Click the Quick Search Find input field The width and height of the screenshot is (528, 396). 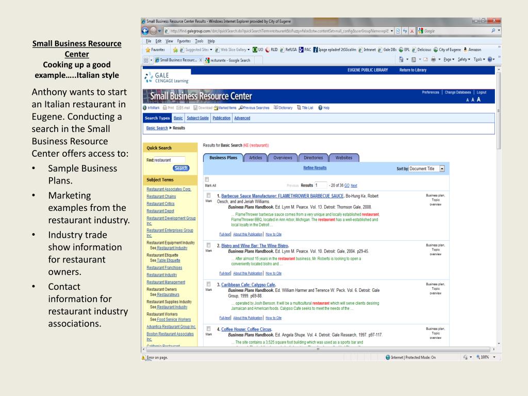[170, 160]
